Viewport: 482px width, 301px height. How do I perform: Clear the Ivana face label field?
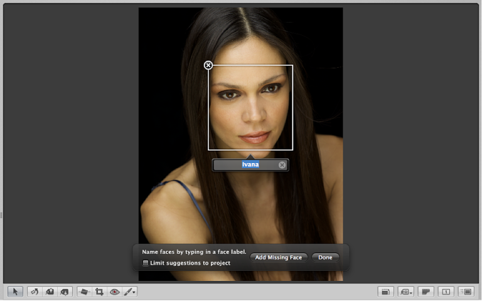coord(282,165)
